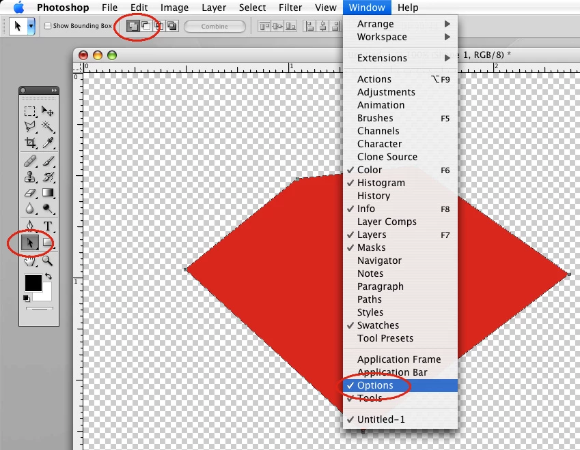Uncheck Color in the Window menu
The image size is (580, 450).
tap(400, 170)
